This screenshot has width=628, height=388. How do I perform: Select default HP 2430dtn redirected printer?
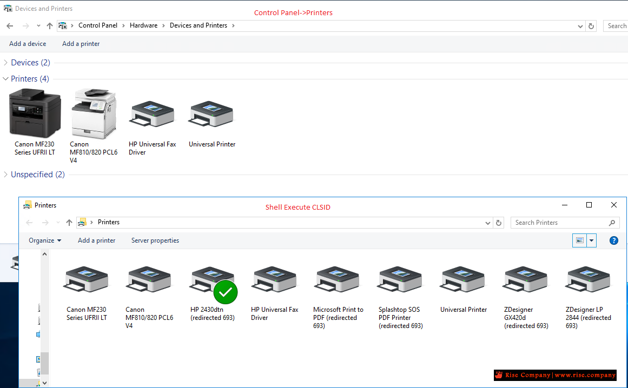[212, 293]
